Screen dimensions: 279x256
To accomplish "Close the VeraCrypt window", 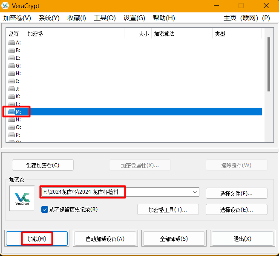I will pos(266,6).
